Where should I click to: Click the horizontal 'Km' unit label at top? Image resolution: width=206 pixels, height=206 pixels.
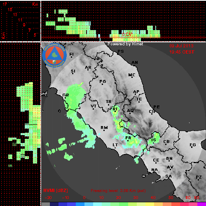35,4
